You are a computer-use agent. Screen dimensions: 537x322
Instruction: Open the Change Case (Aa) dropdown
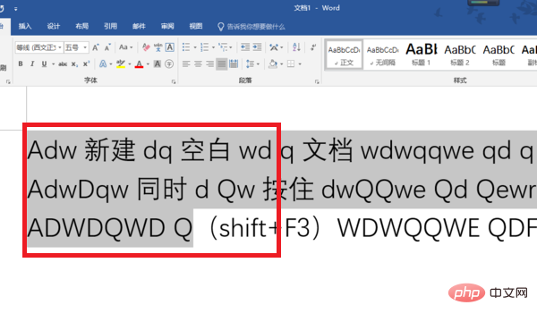tap(125, 47)
